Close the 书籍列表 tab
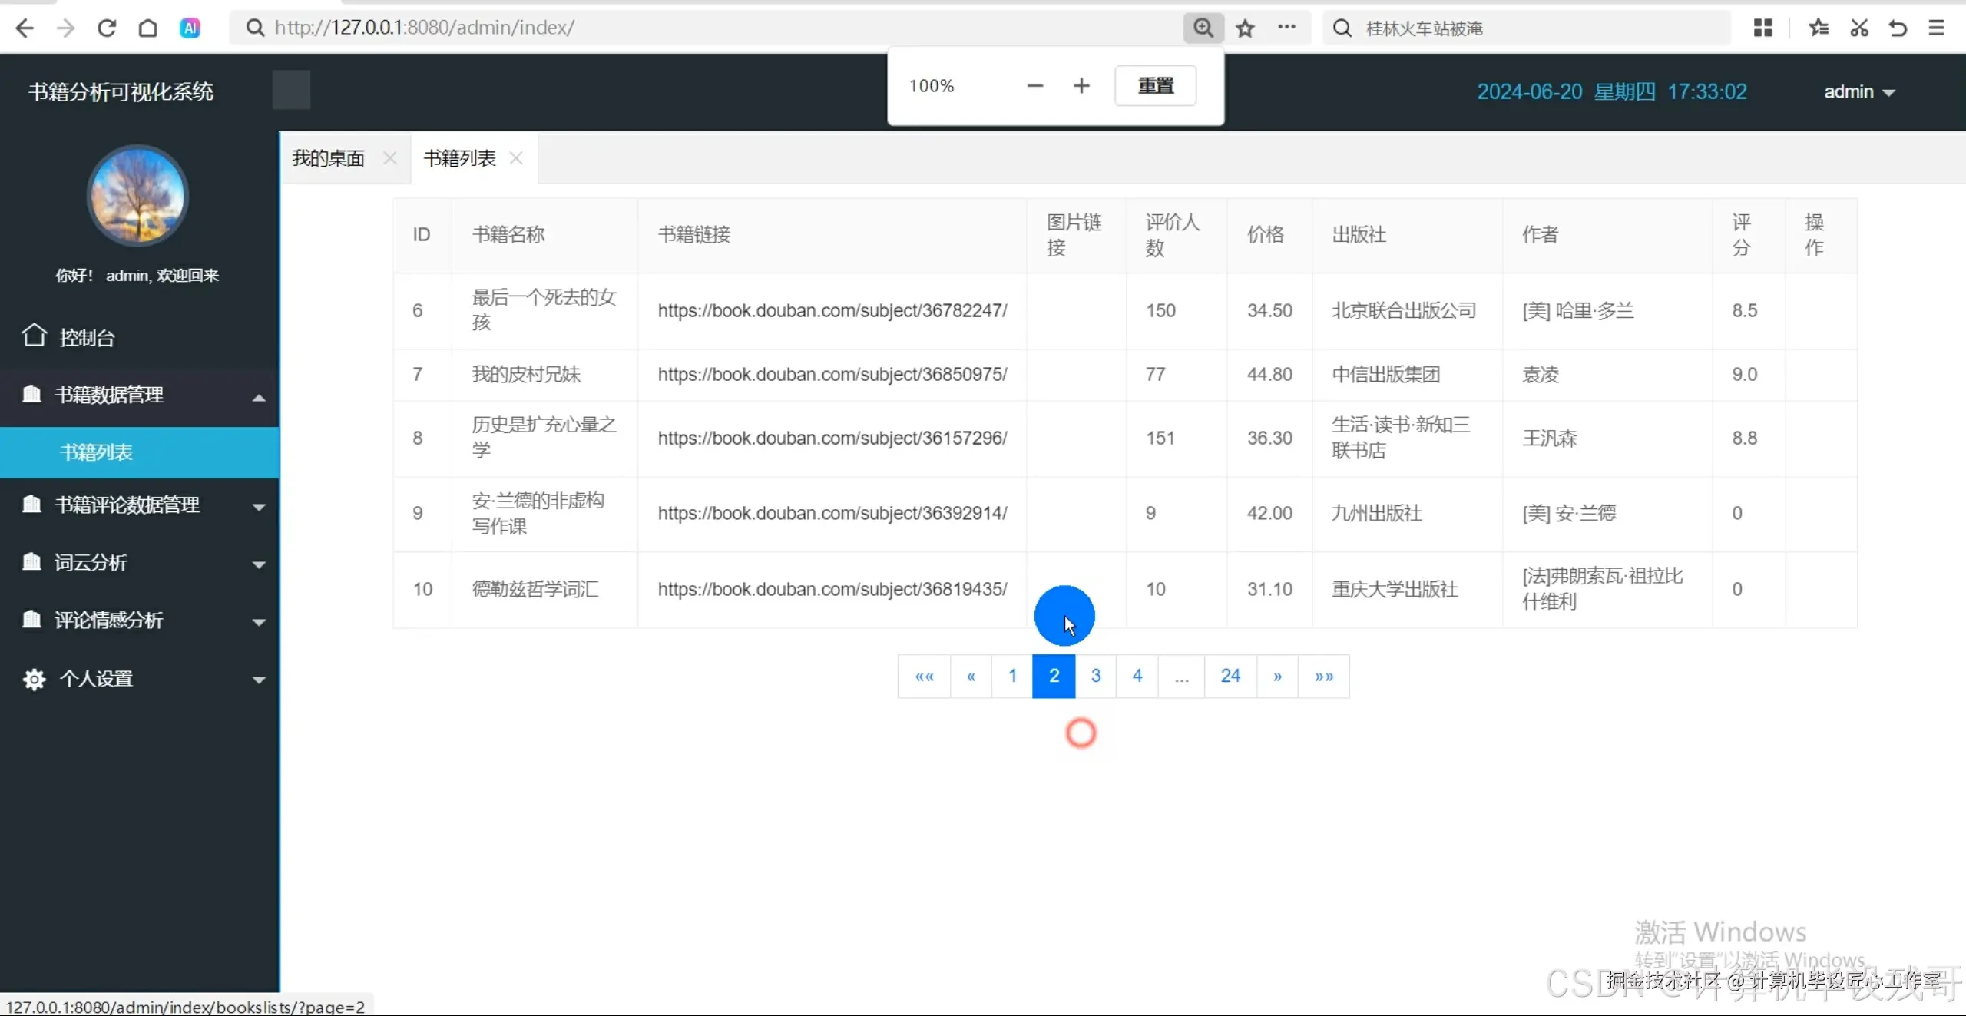Screen dimensions: 1966x1016 click(x=516, y=158)
